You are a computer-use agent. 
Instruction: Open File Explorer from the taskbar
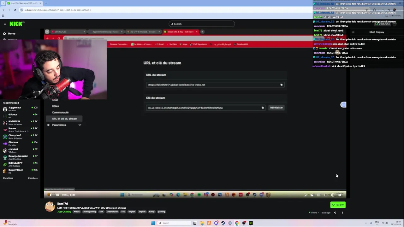(x=202, y=223)
